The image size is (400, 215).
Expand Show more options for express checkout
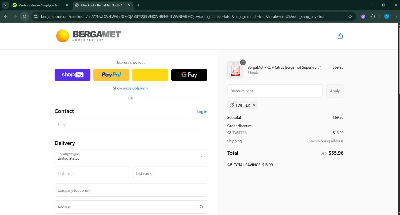pos(131,88)
